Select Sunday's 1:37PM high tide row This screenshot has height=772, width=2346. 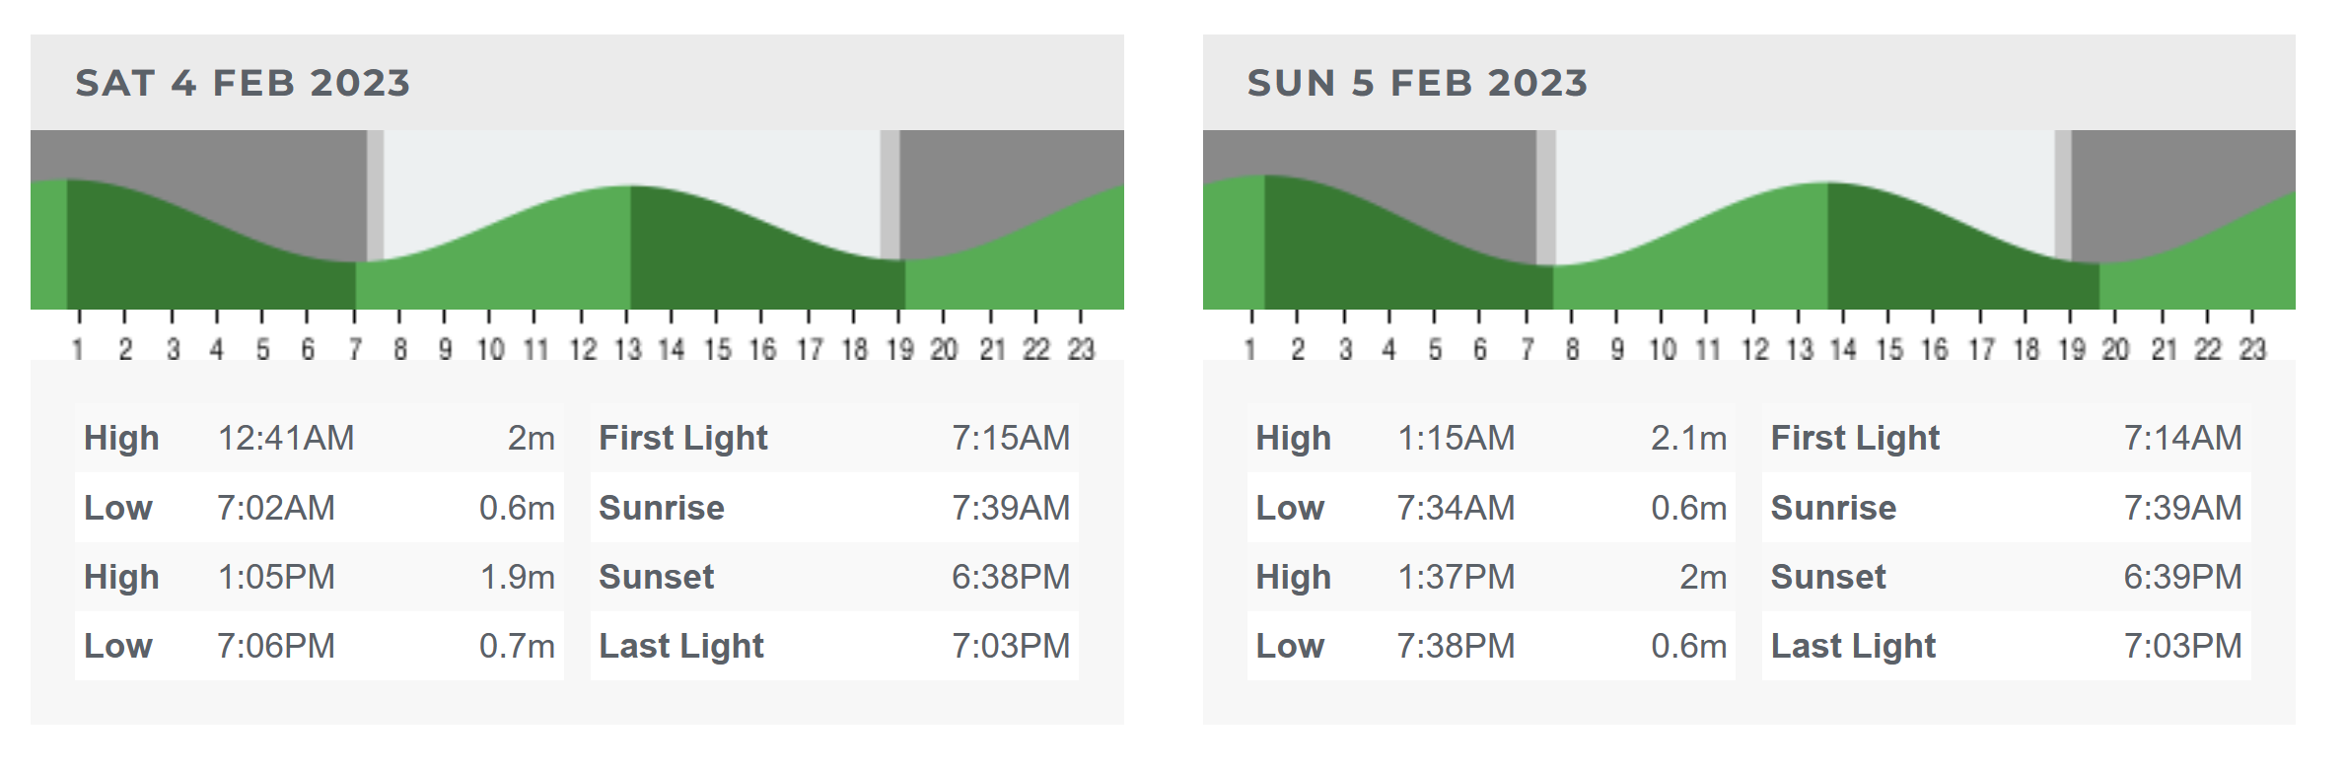[x=1490, y=577]
